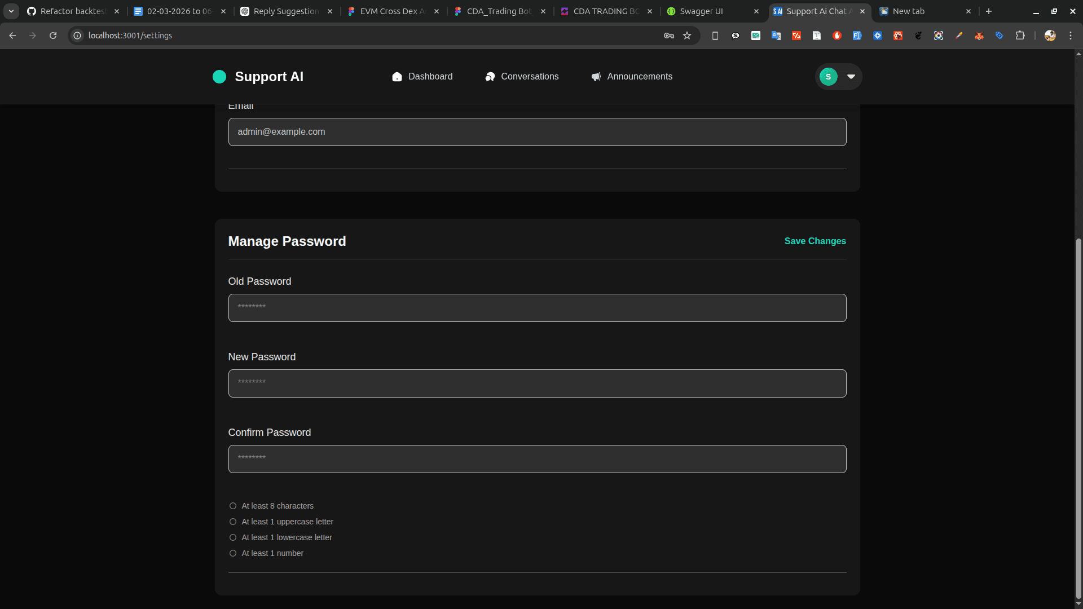Click the Old Password input field
This screenshot has height=609, width=1083.
(536, 308)
